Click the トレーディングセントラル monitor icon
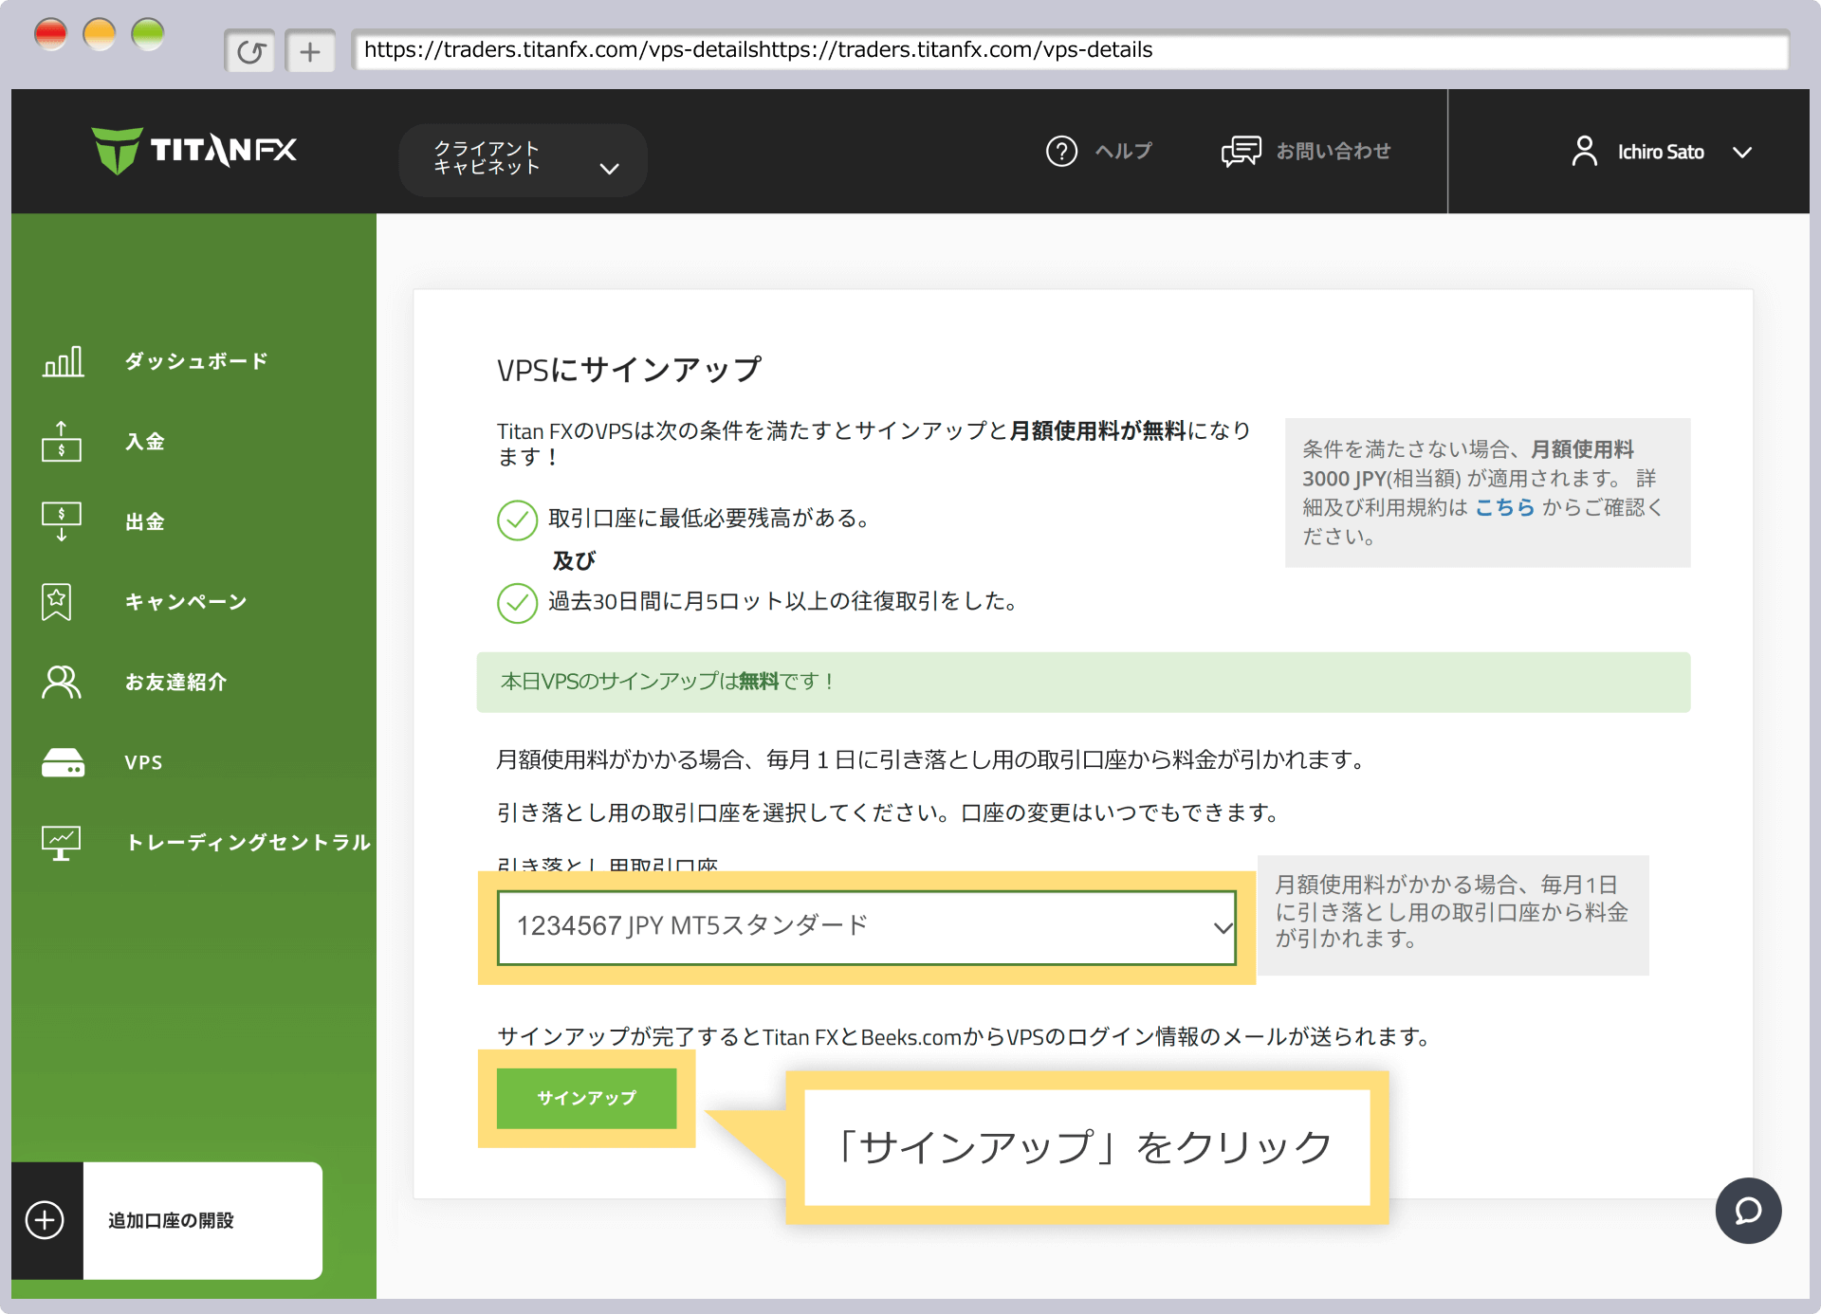The width and height of the screenshot is (1821, 1314). pos(62,842)
